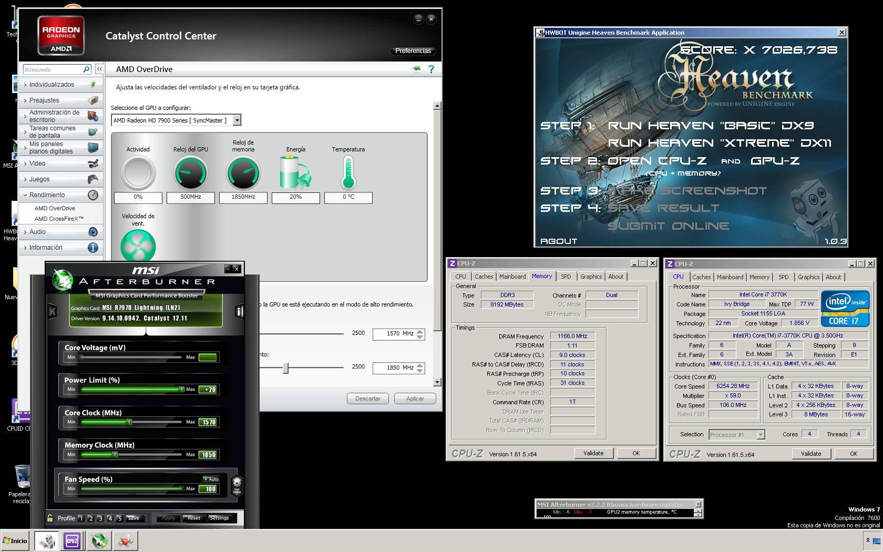Click the Preajustes card icon

[93, 100]
